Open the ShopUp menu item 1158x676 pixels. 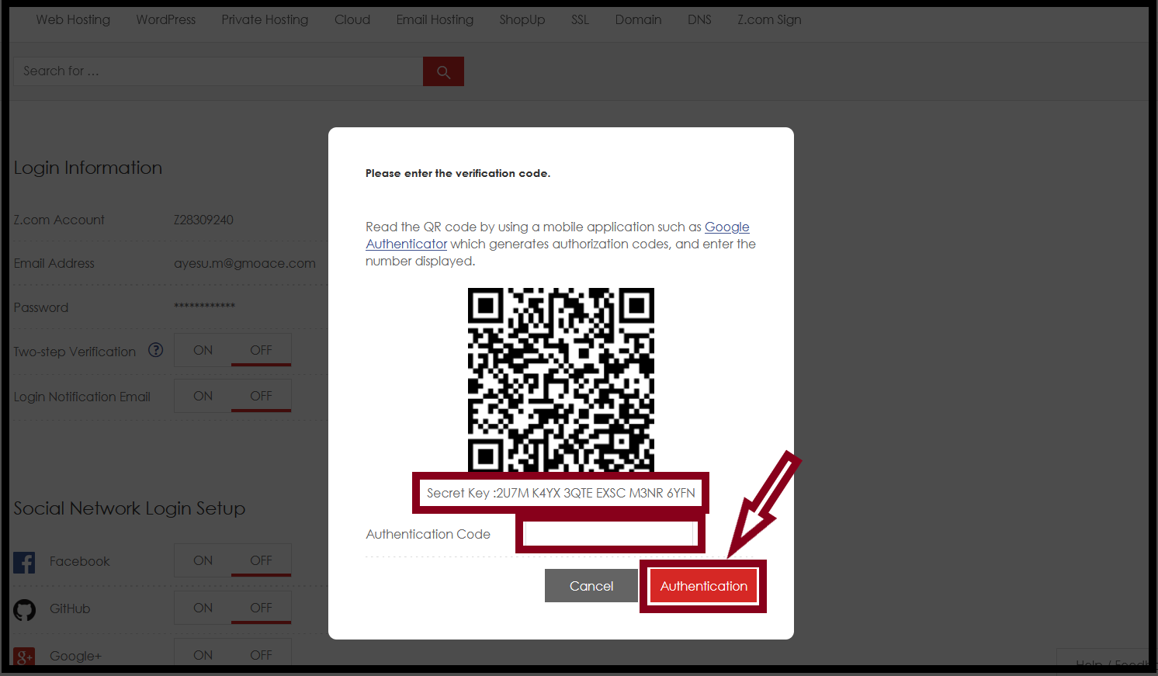522,19
